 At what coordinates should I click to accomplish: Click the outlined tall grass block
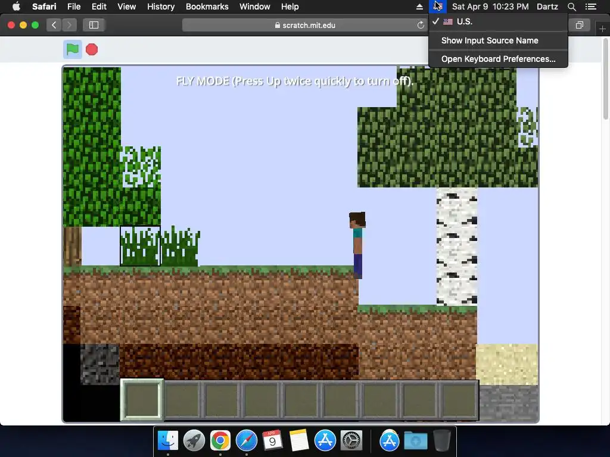pos(140,246)
